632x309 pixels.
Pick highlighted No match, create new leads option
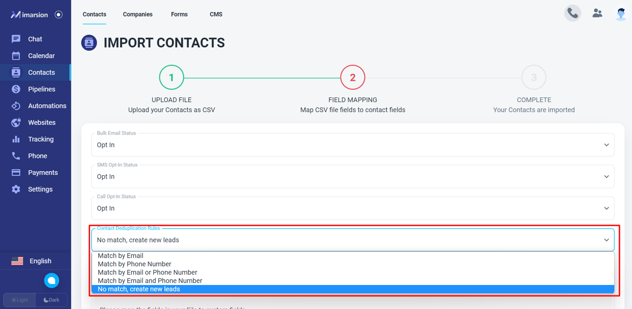353,289
